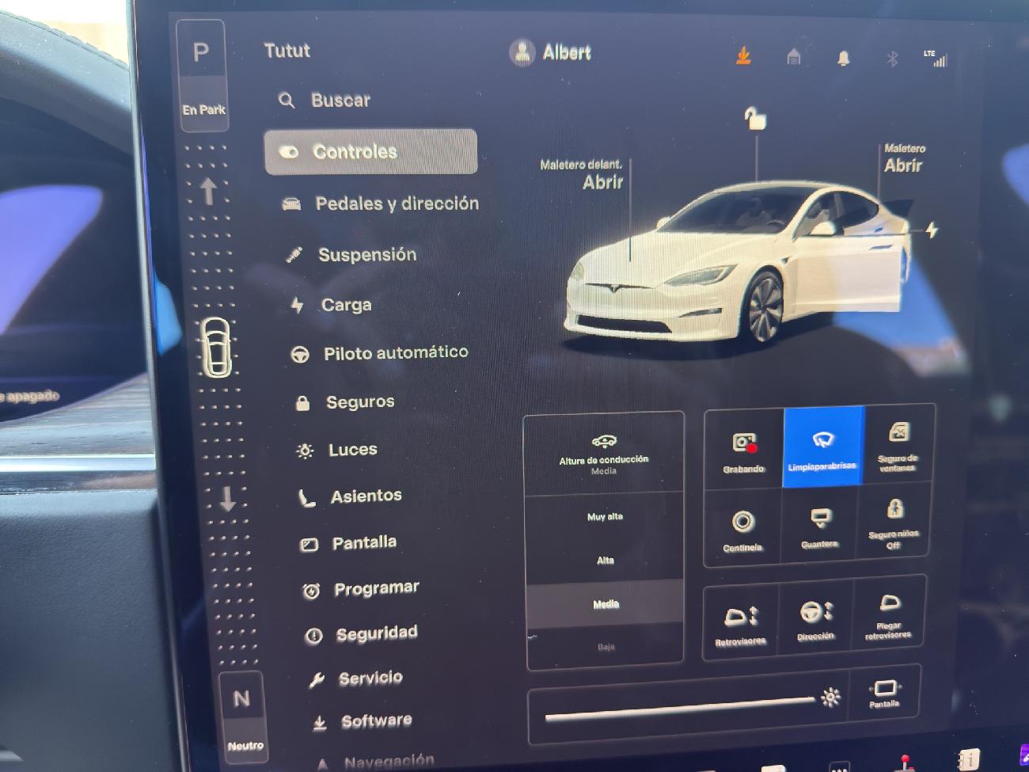Tap the seat icon beside Asientos
The width and height of the screenshot is (1029, 772).
click(306, 498)
